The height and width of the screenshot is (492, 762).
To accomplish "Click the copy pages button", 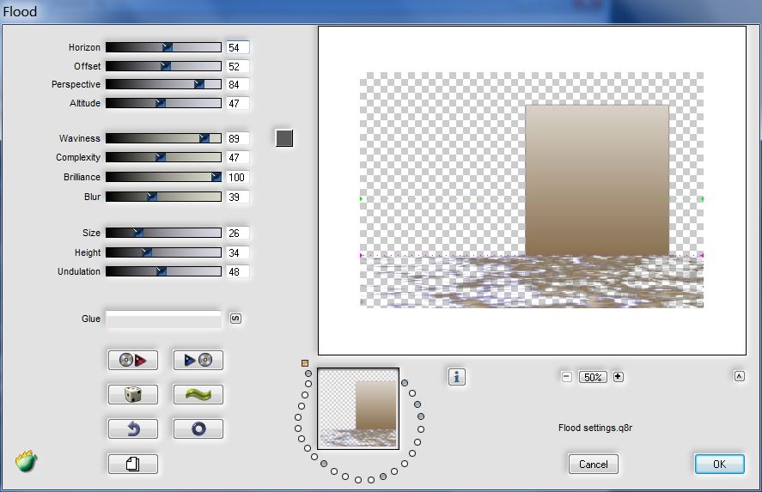I will [x=132, y=464].
